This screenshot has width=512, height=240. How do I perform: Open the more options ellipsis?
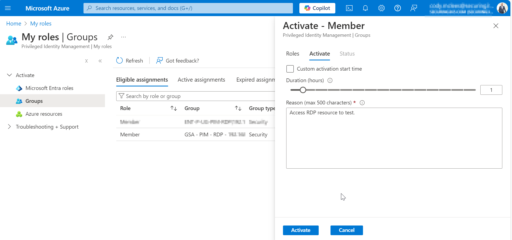(x=124, y=37)
